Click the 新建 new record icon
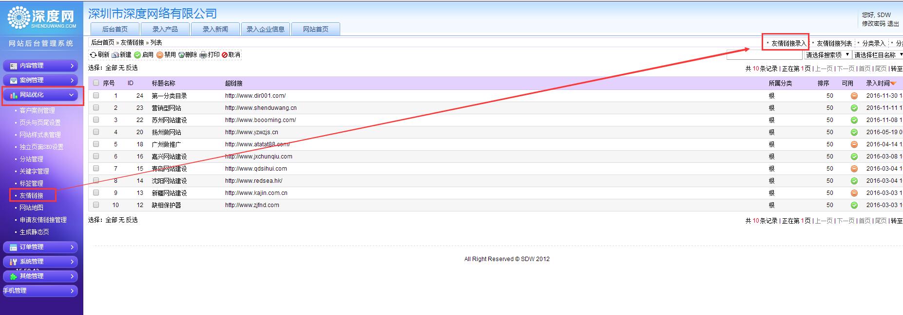Image resolution: width=903 pixels, height=315 pixels. tap(115, 55)
